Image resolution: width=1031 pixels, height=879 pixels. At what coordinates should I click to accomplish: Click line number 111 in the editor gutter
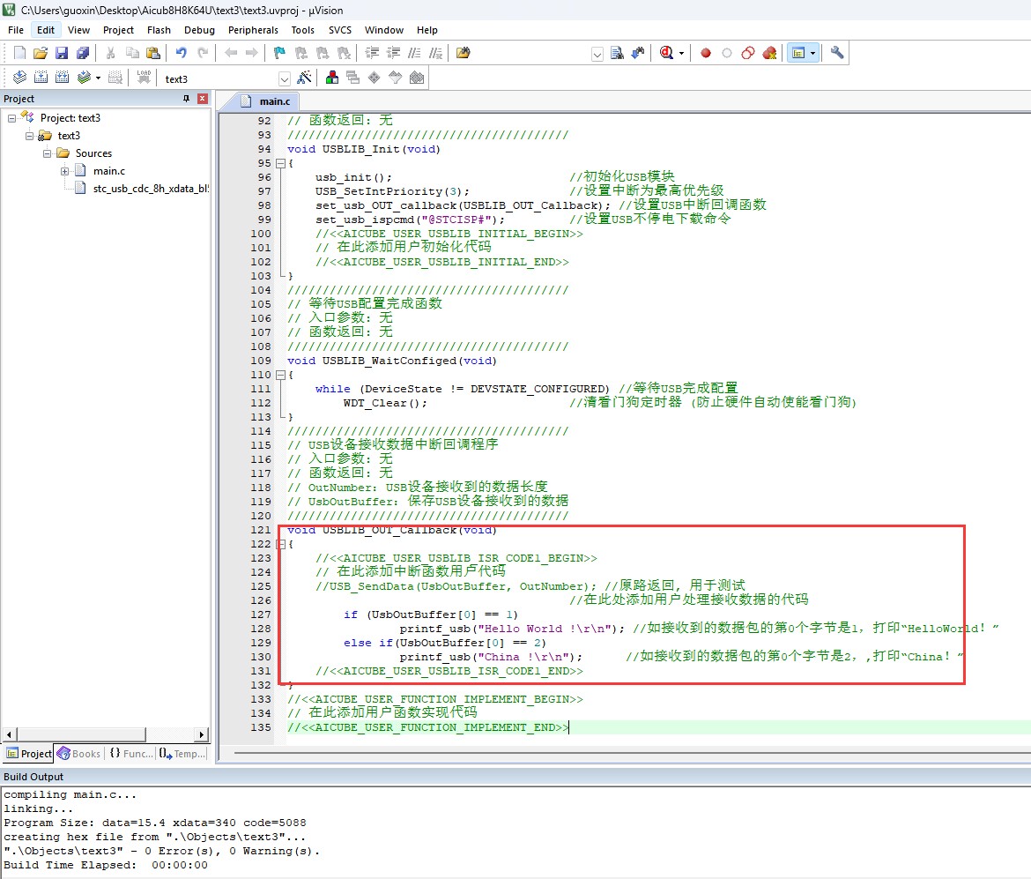(260, 389)
